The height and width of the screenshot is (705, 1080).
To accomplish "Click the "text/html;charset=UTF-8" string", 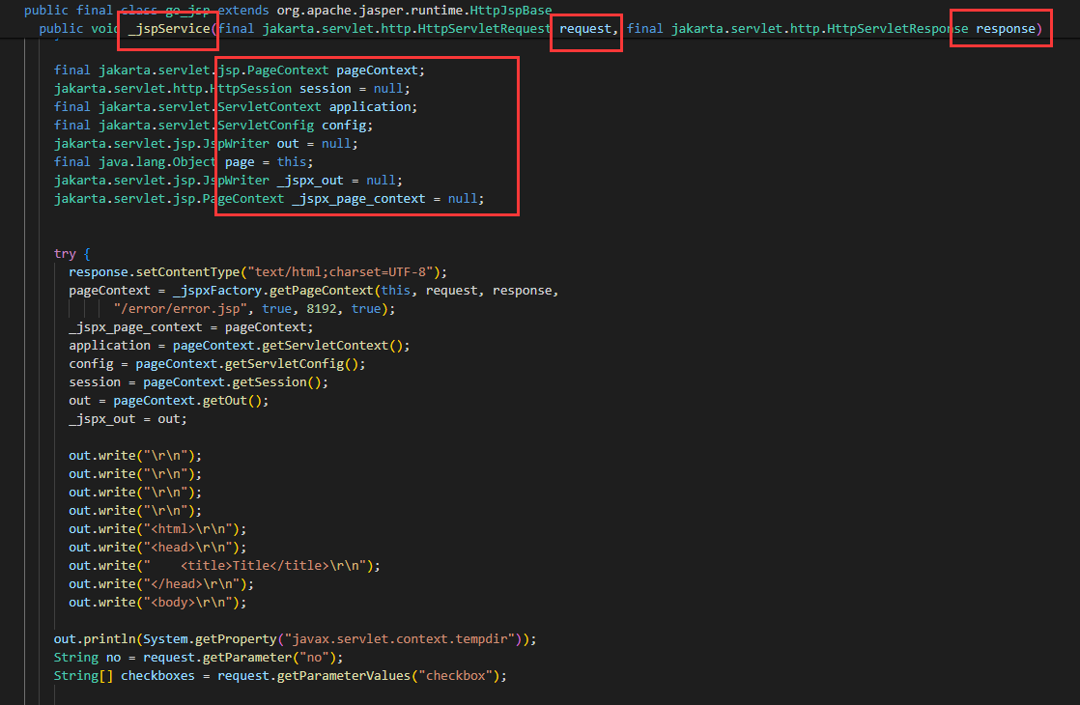I will (340, 272).
